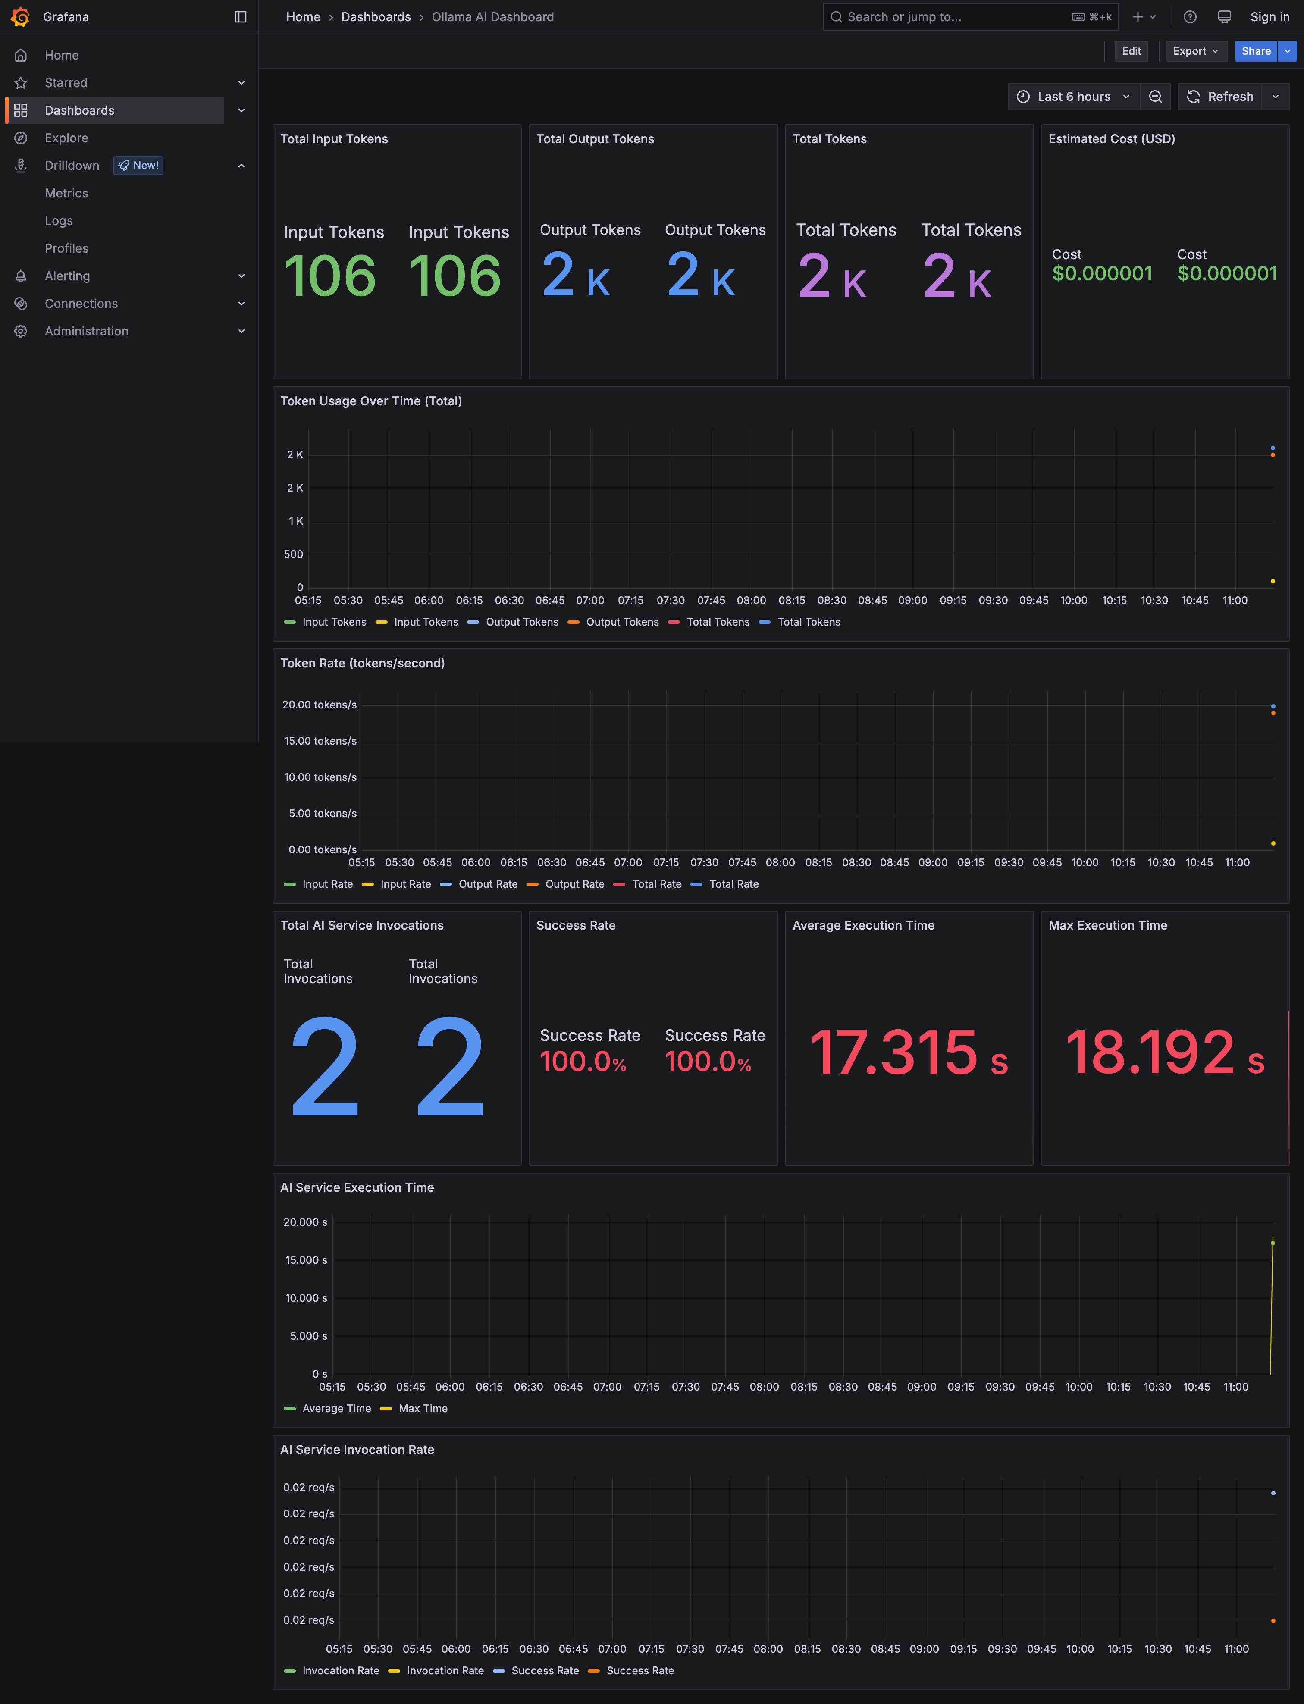1304x1704 pixels.
Task: Open refresh interval dropdown arrow
Action: (1275, 96)
